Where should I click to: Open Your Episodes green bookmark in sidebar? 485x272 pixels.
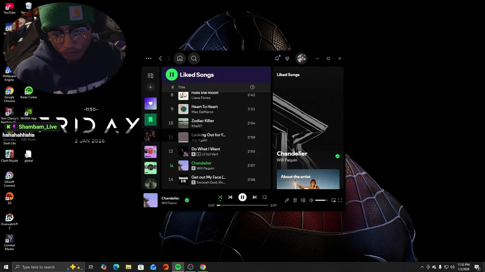click(150, 120)
